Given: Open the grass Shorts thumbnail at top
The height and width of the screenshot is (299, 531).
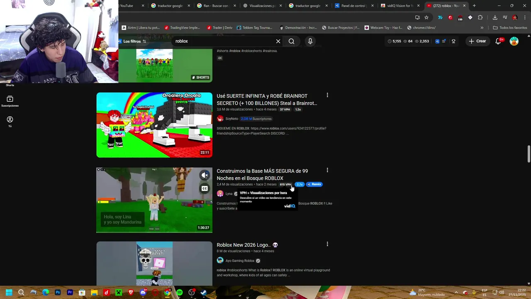Looking at the screenshot, I should tap(154, 66).
